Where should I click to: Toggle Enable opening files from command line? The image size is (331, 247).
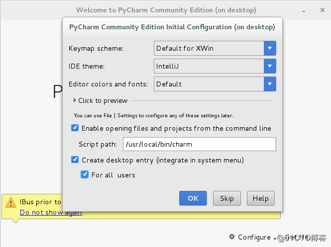tap(75, 128)
